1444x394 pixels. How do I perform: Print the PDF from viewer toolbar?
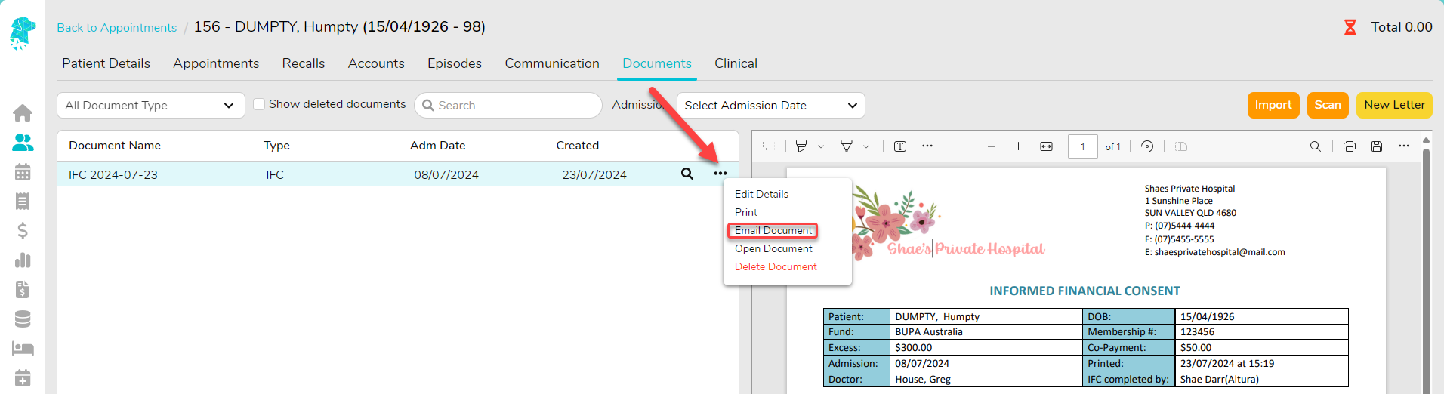click(x=1350, y=146)
